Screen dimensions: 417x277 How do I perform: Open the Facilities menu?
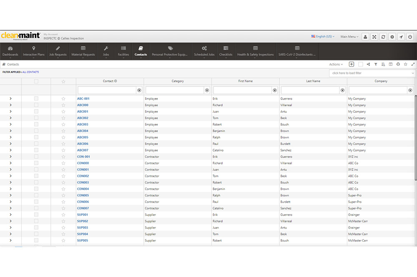coord(123,52)
